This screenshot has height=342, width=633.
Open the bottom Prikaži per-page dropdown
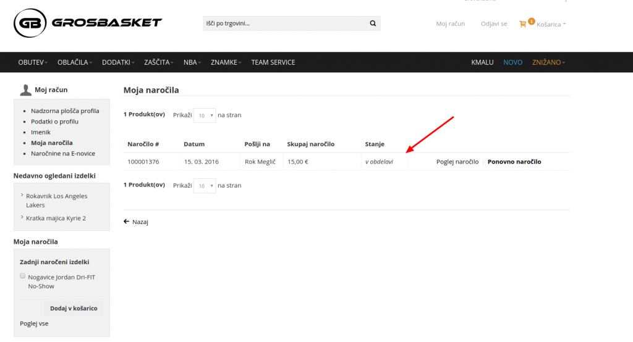(204, 185)
